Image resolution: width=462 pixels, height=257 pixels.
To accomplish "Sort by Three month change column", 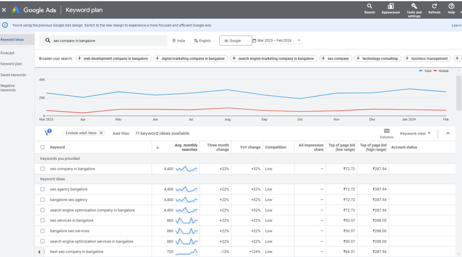I will coord(218,147).
